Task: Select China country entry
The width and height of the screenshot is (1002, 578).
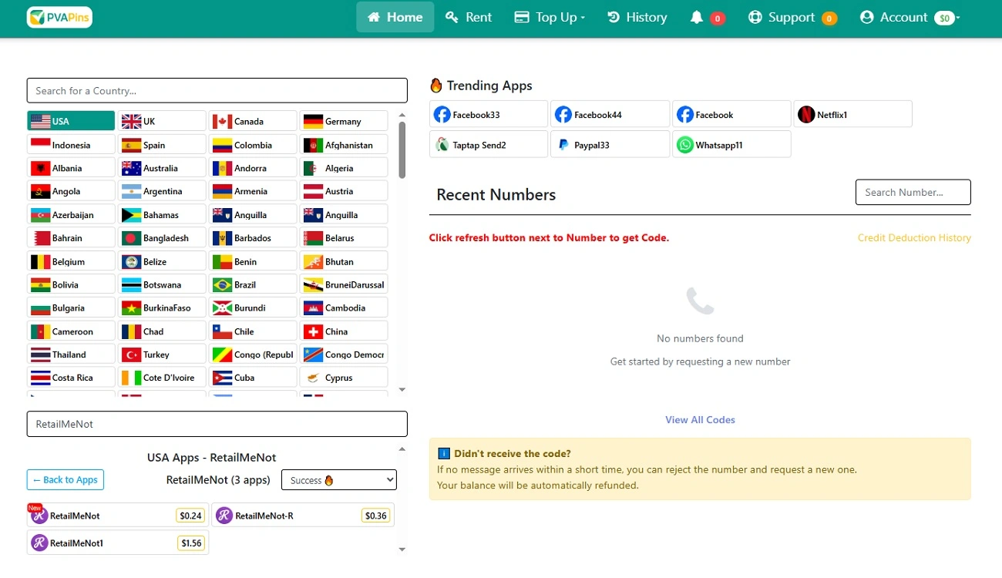Action: click(x=344, y=331)
